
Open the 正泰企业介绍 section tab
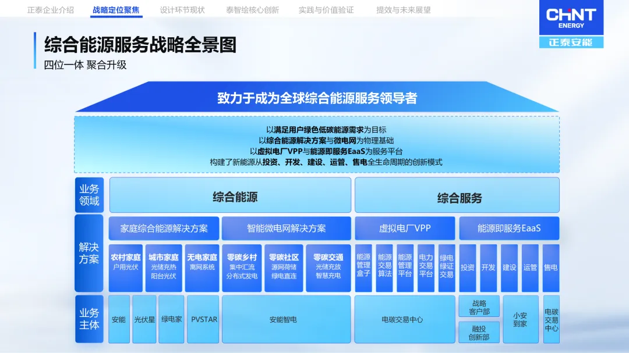click(51, 10)
